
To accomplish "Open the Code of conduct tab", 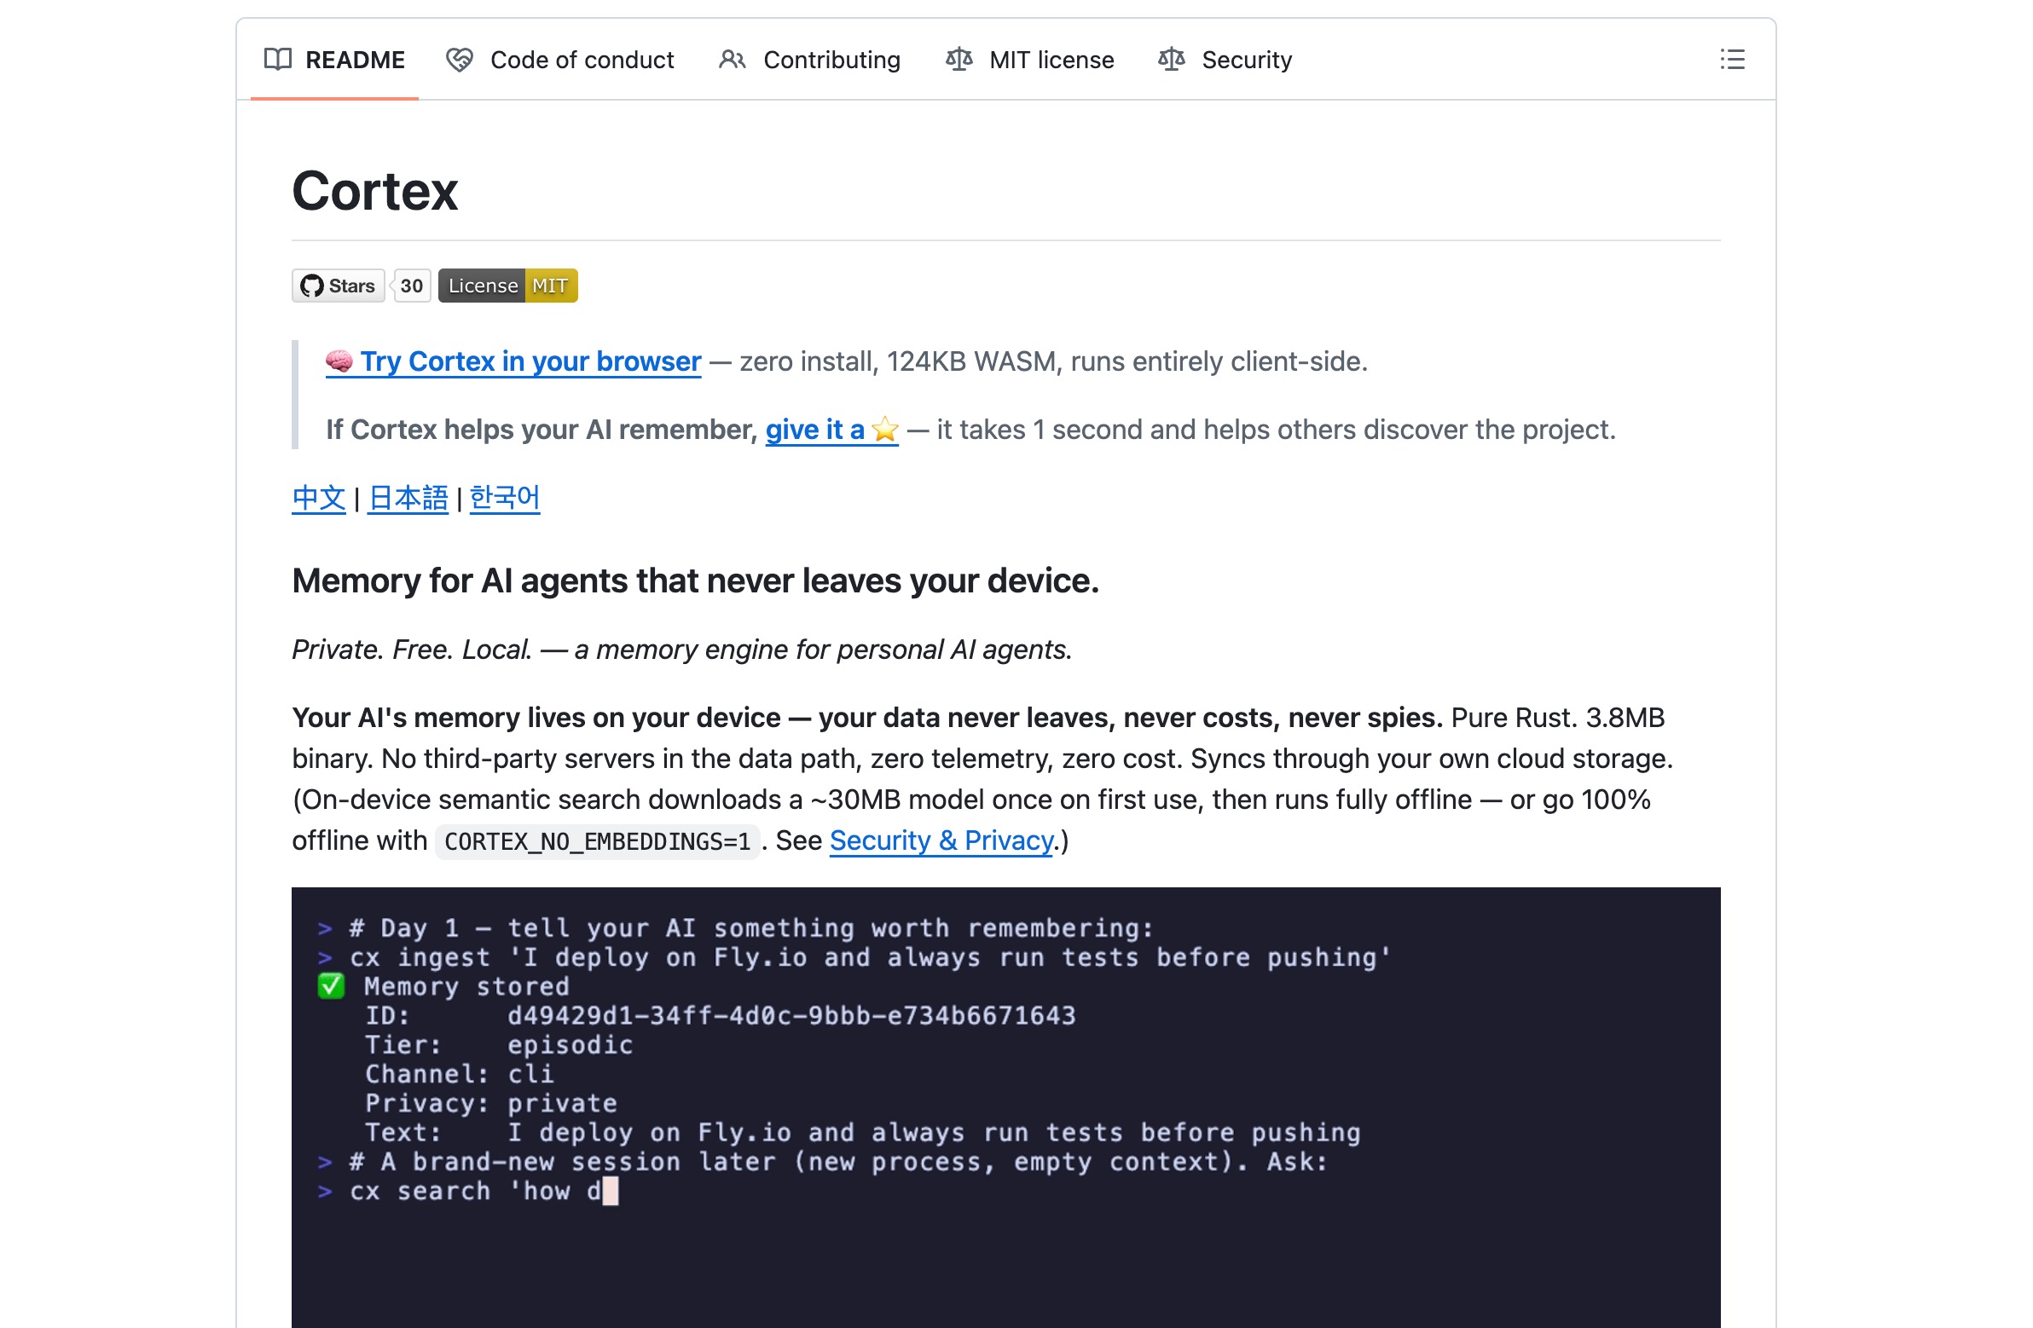I will [560, 60].
